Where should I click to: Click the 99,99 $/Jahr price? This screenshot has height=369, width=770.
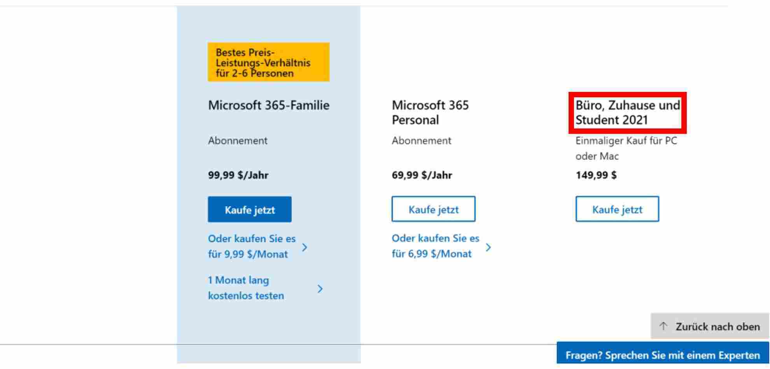238,175
